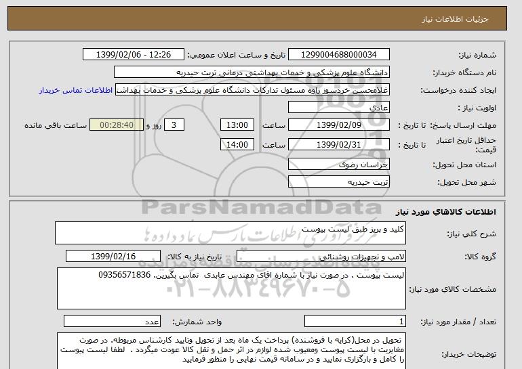Screen dimensions: 522x369
Task: Click the goods specification text area with phone number
Action: pyautogui.click(x=231, y=288)
